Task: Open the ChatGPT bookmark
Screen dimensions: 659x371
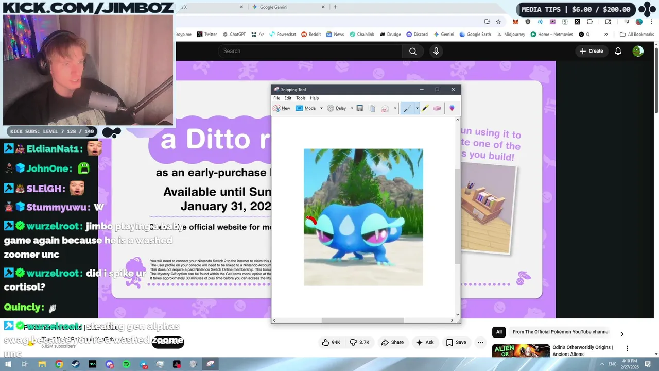Action: 234,35
